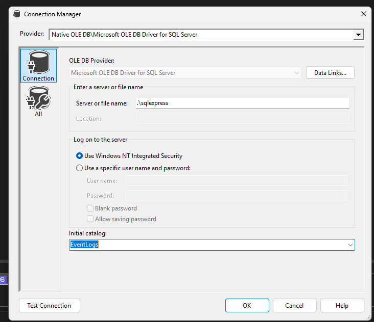
Task: Close the Connection Manager dialog
Action: (363, 14)
